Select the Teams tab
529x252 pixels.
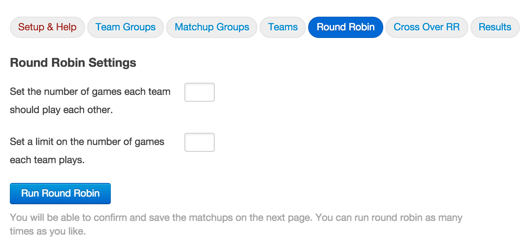pos(283,27)
